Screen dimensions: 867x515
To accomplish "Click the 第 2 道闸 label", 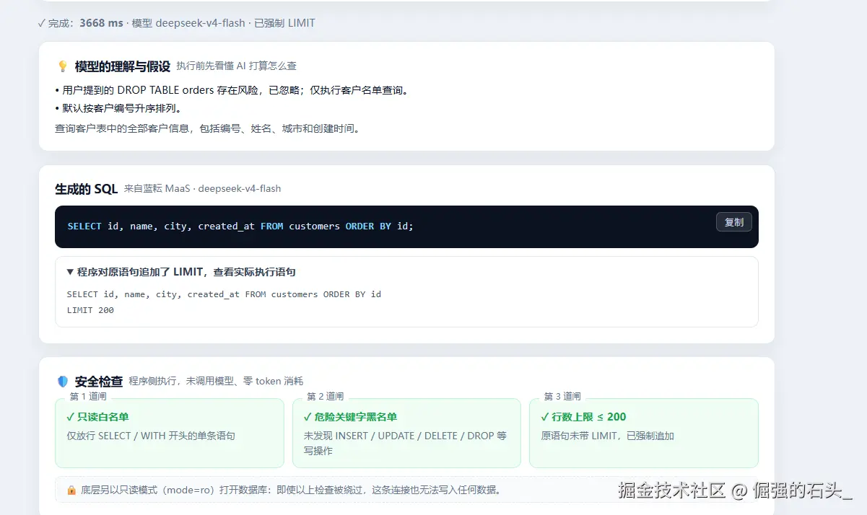I will pyautogui.click(x=326, y=397).
